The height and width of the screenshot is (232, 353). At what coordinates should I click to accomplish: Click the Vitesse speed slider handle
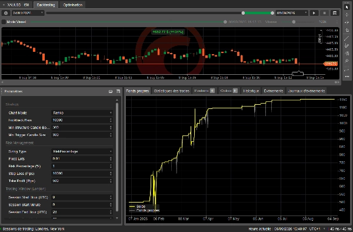click(x=294, y=22)
